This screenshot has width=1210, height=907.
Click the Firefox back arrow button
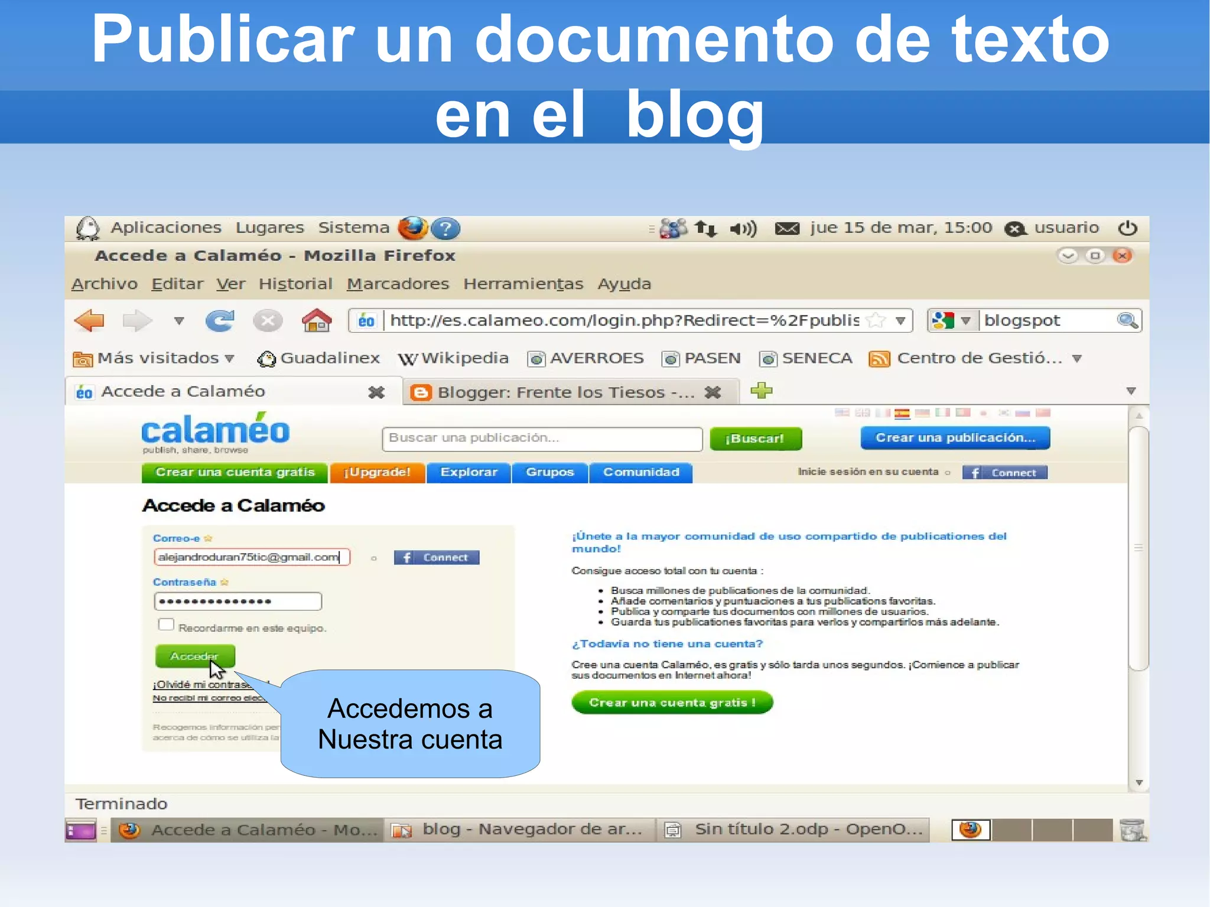pos(90,321)
